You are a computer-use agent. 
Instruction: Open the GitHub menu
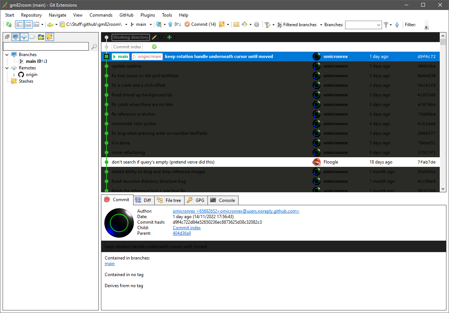126,15
